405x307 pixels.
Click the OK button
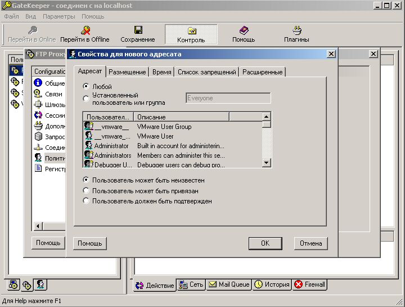pyautogui.click(x=265, y=243)
